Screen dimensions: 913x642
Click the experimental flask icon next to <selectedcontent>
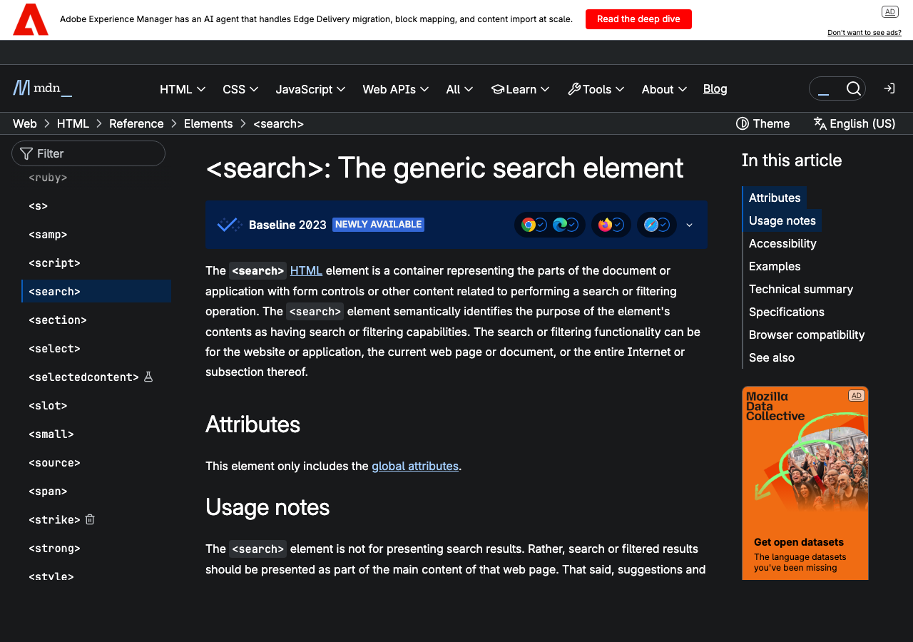(x=148, y=377)
